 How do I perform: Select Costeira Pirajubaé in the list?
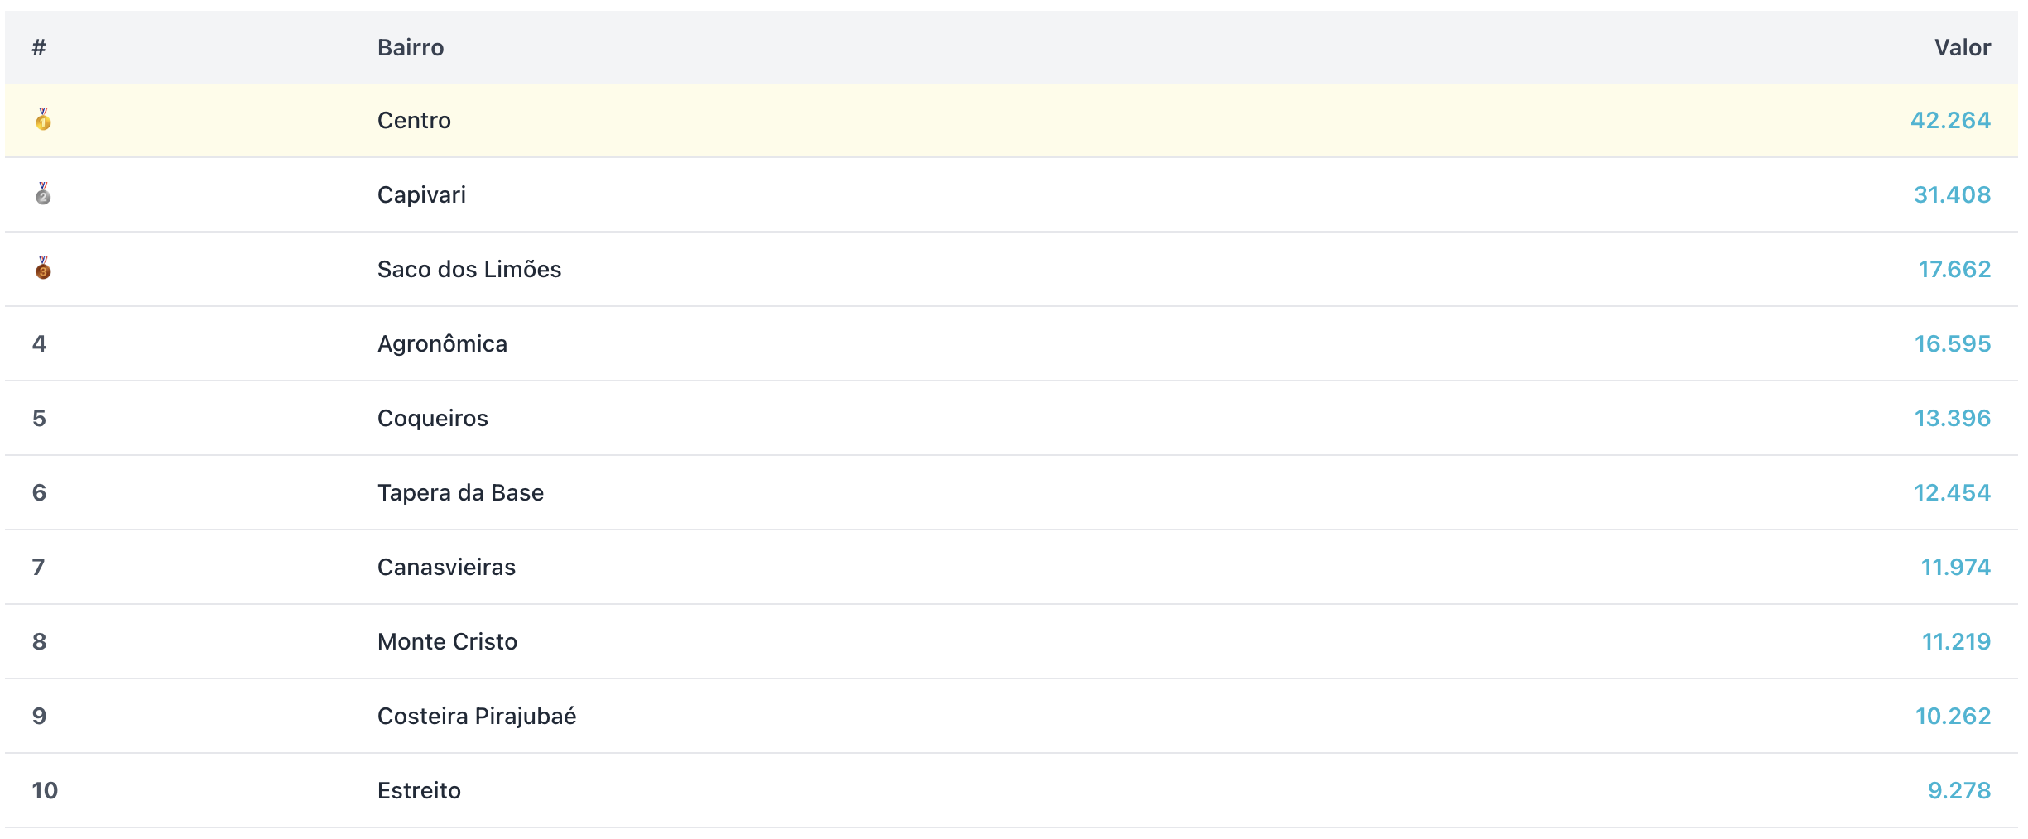point(477,716)
